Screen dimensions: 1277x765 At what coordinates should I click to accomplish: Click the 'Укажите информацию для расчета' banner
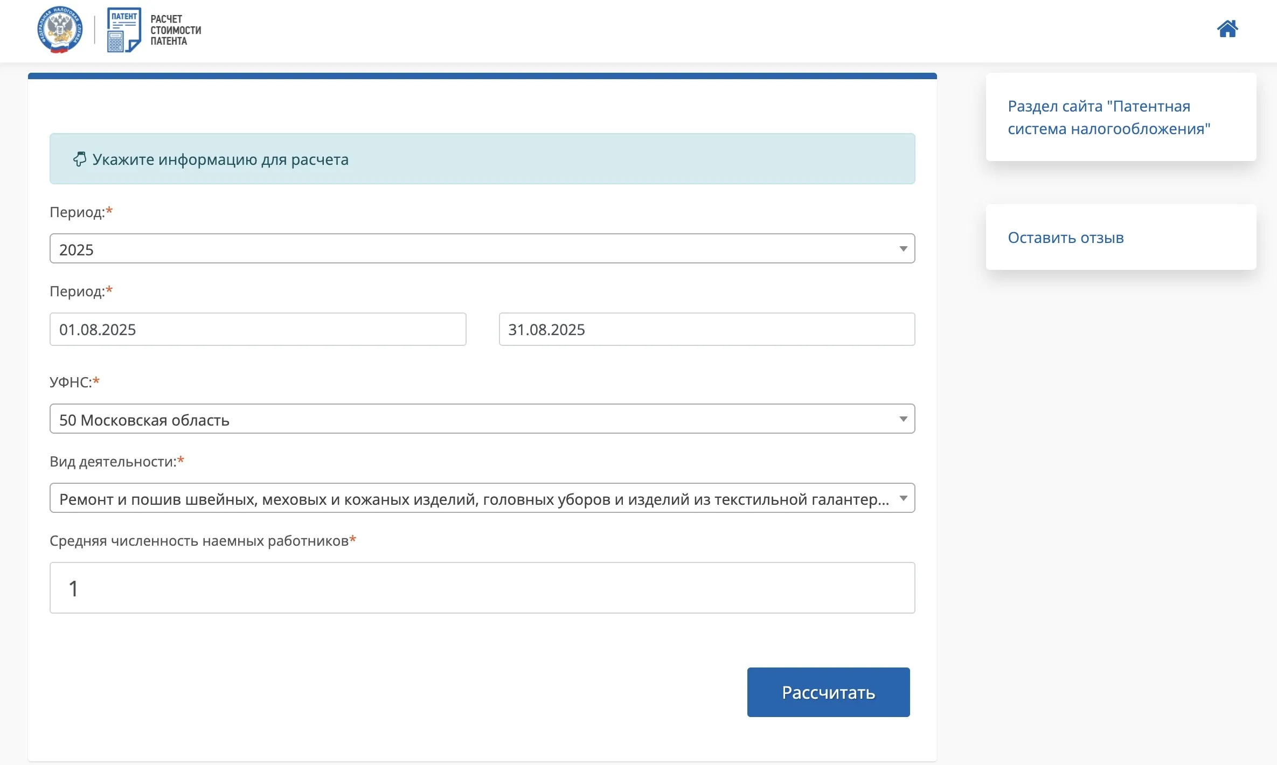[482, 159]
